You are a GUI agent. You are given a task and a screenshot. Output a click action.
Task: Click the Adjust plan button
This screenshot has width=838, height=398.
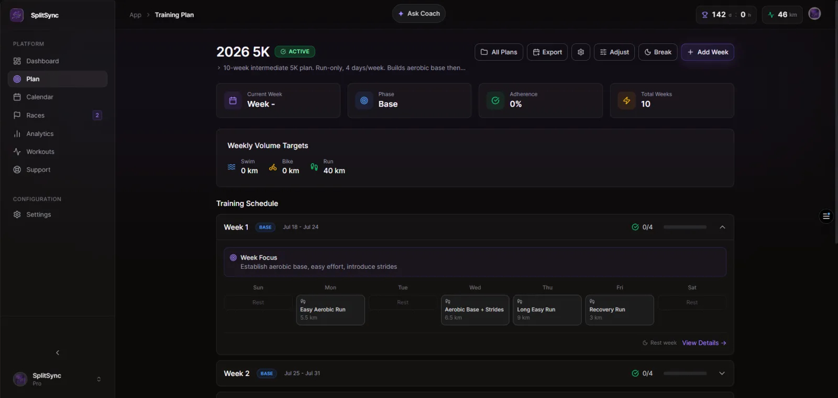point(614,52)
